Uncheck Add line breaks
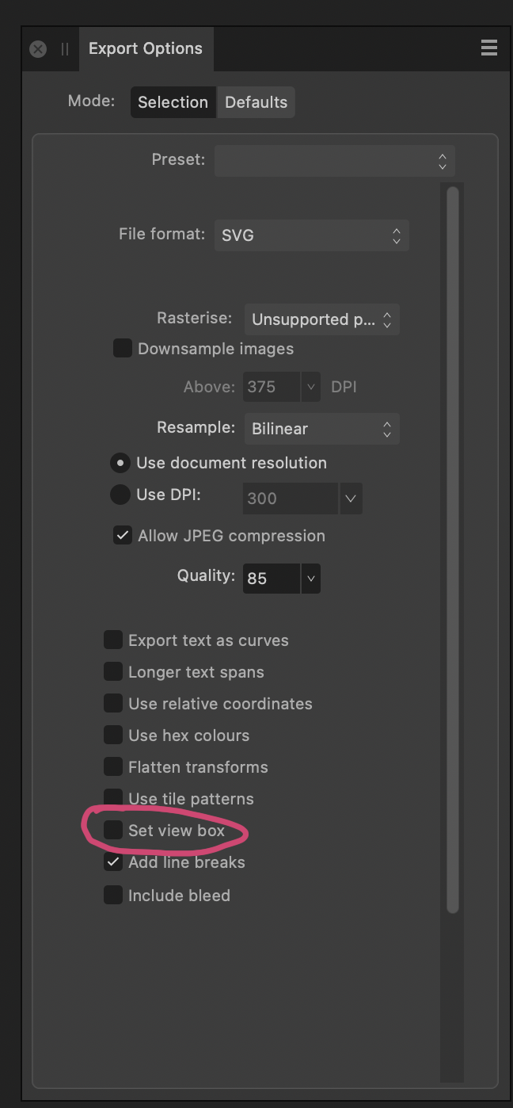The image size is (513, 1108). [113, 862]
